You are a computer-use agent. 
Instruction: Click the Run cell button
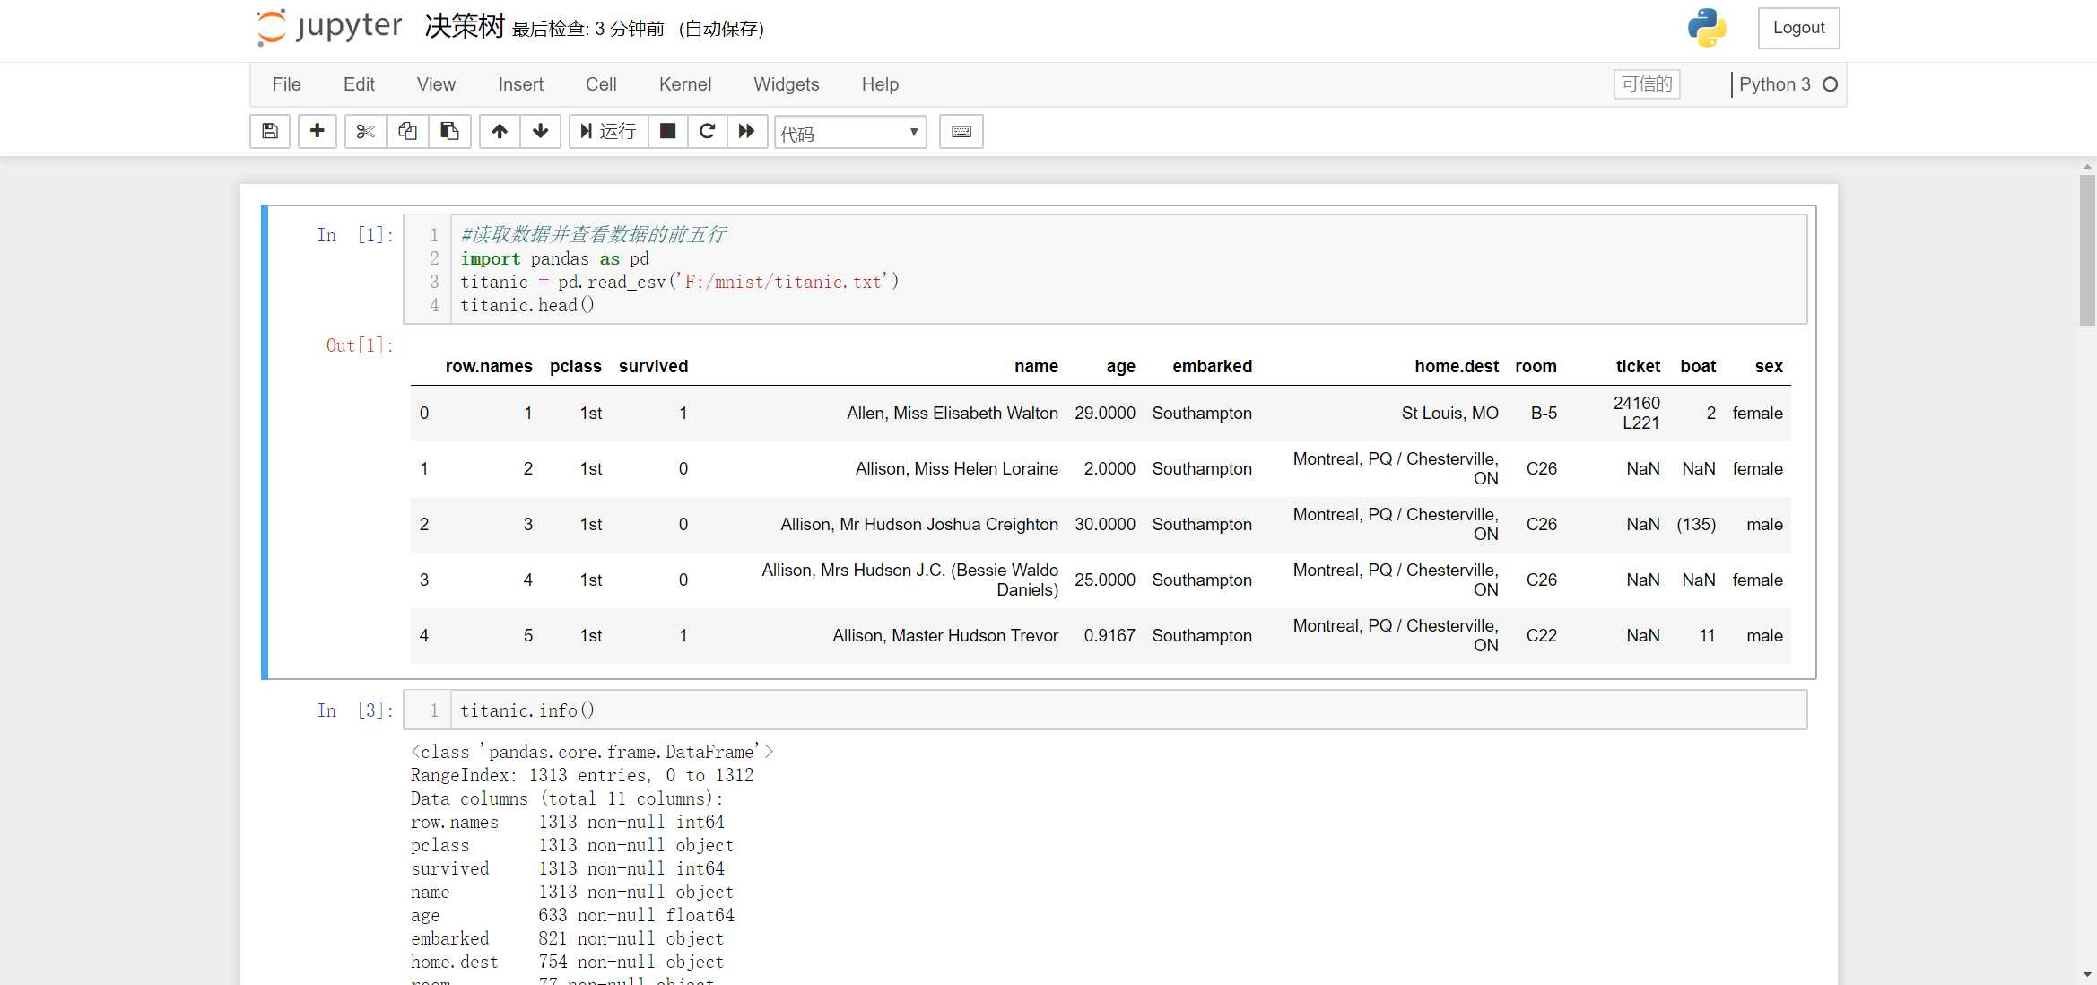click(x=607, y=130)
